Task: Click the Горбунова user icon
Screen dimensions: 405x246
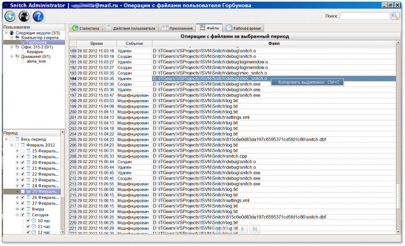Action: (x=23, y=42)
